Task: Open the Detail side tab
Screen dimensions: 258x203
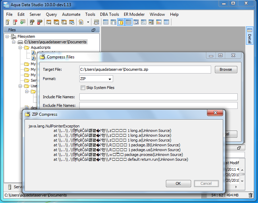Action: click(250, 36)
